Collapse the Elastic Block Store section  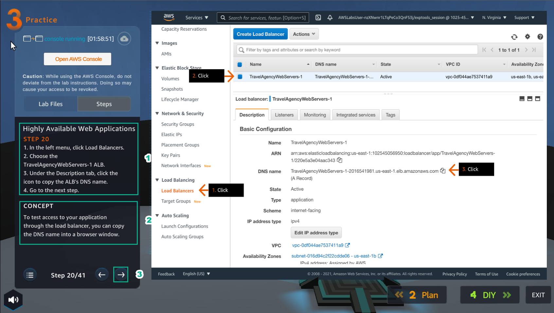[x=157, y=68]
